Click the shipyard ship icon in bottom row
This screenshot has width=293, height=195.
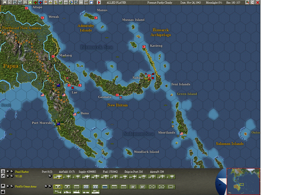[x=95, y=192]
